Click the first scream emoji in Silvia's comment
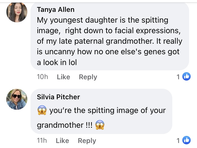 (42, 110)
